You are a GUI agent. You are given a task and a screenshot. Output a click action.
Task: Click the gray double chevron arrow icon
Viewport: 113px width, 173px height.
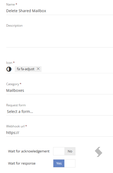click(x=99, y=152)
